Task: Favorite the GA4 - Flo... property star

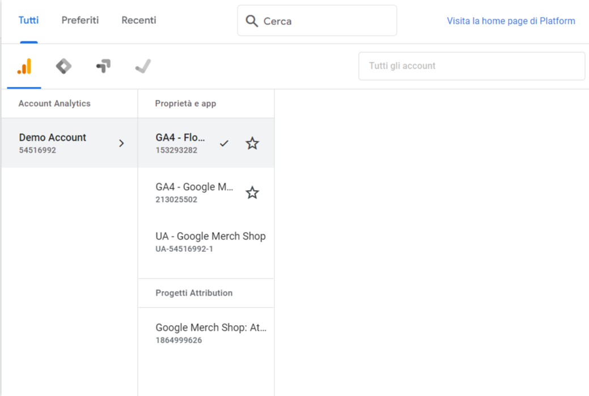Action: coord(252,144)
